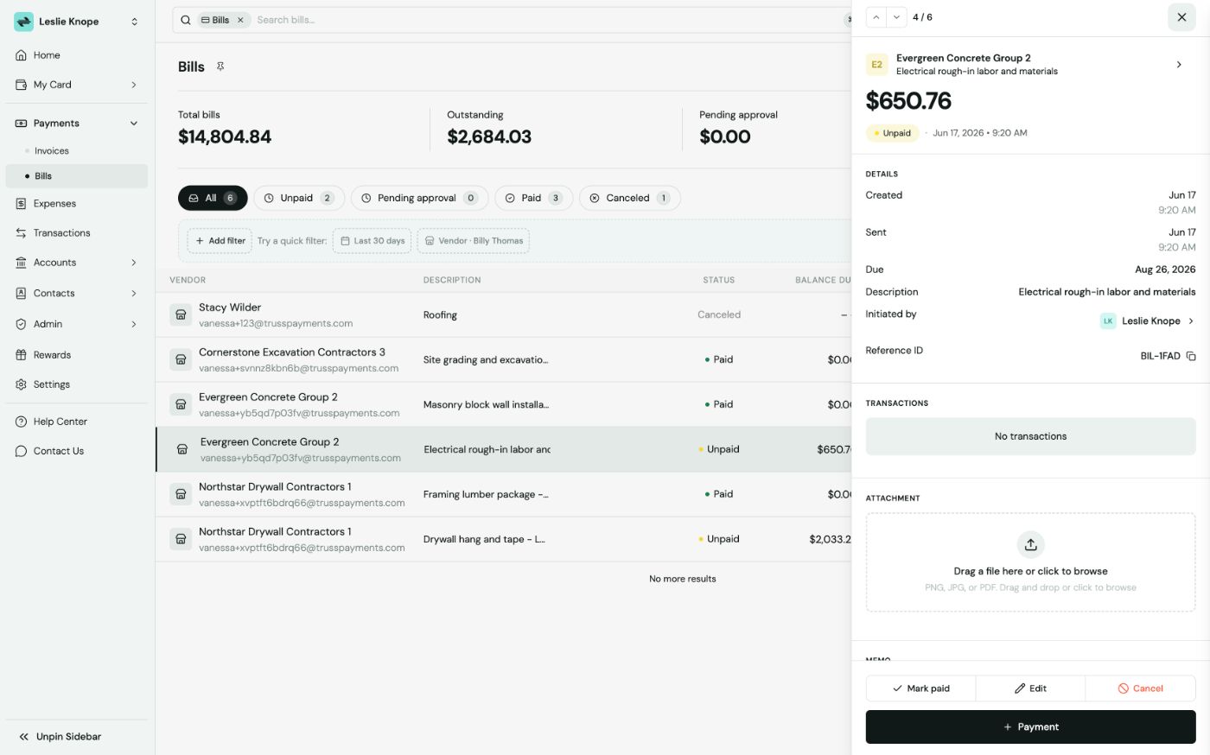Screen dimensions: 1210x755
Task: Select the Pending approval filter tab
Action: (419, 198)
